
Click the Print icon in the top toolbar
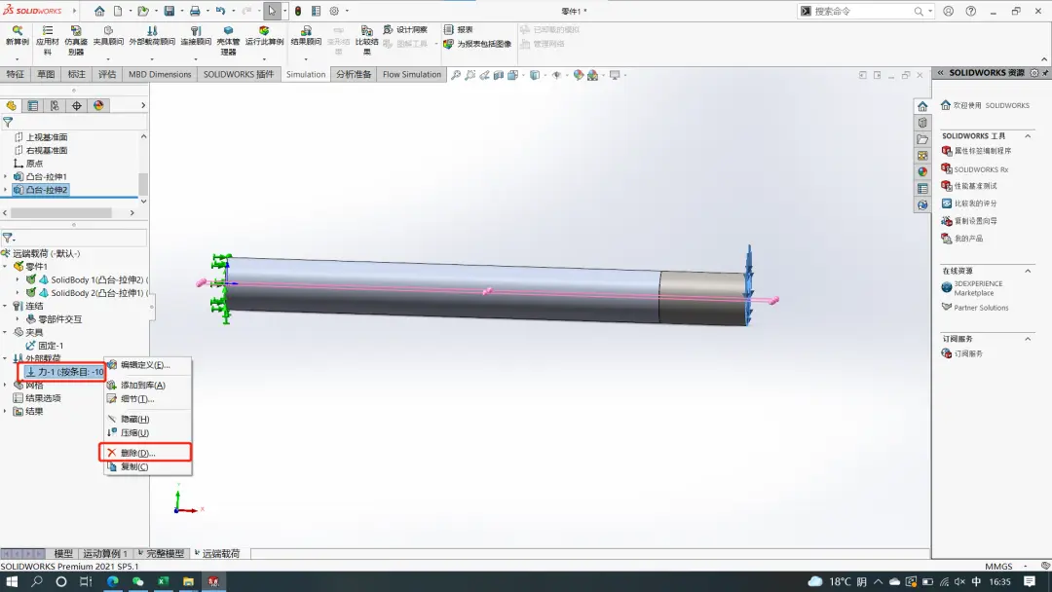click(x=195, y=11)
